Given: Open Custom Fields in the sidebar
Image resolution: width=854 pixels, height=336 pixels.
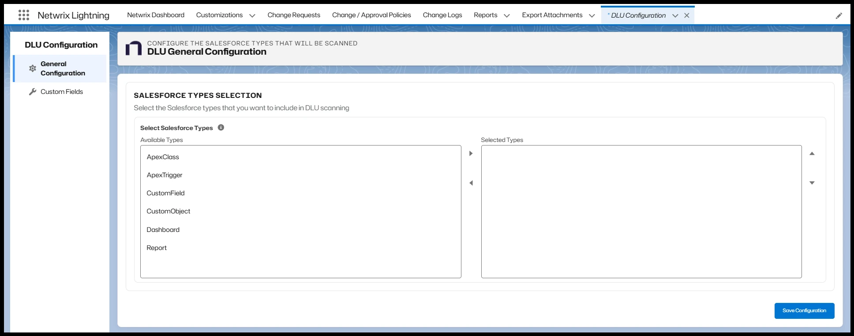Looking at the screenshot, I should click(60, 92).
